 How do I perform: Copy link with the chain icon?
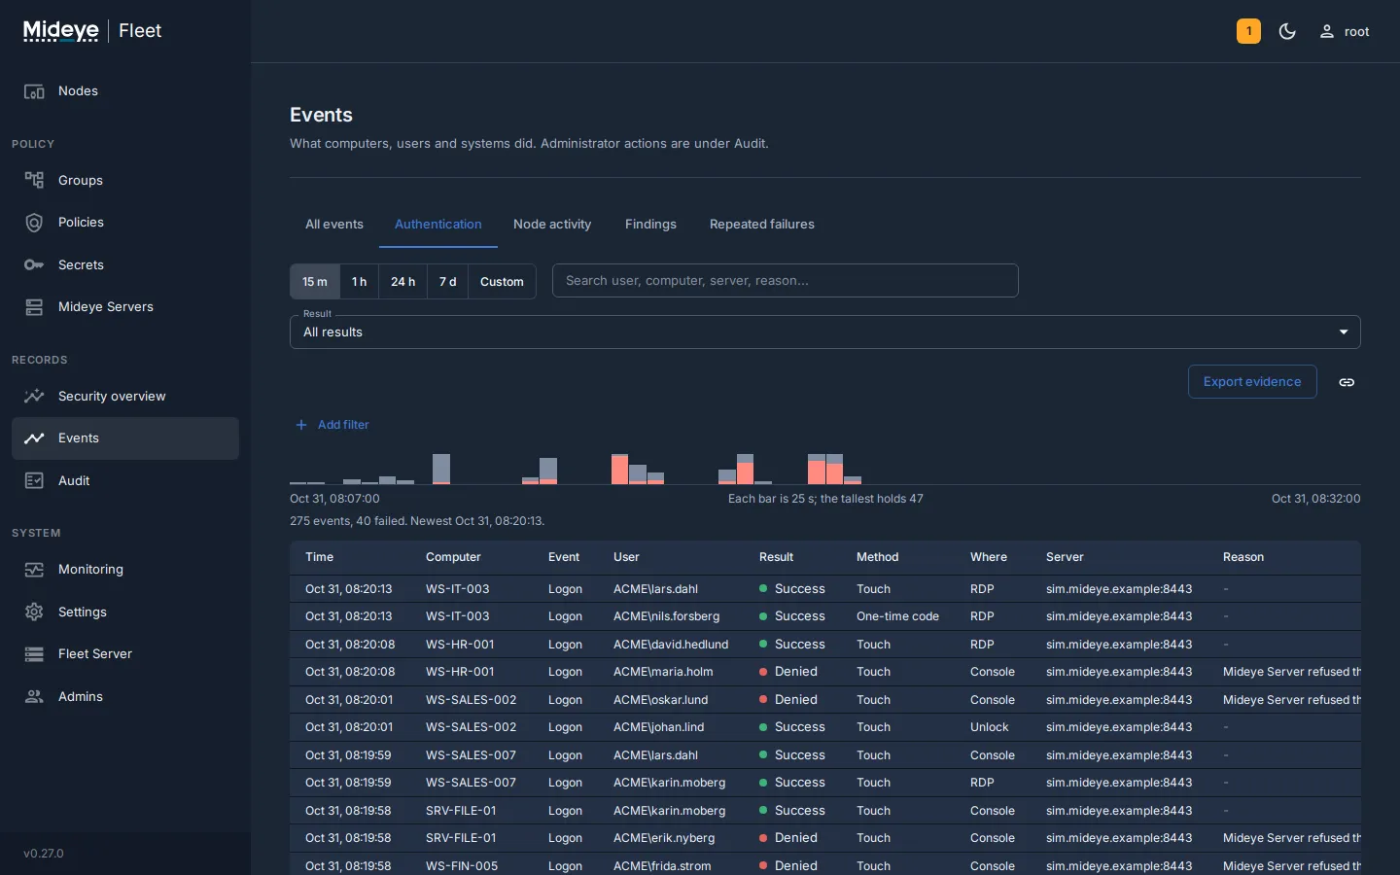1347,382
